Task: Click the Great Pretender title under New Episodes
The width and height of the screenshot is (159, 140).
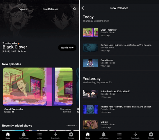Action: coord(14,109)
